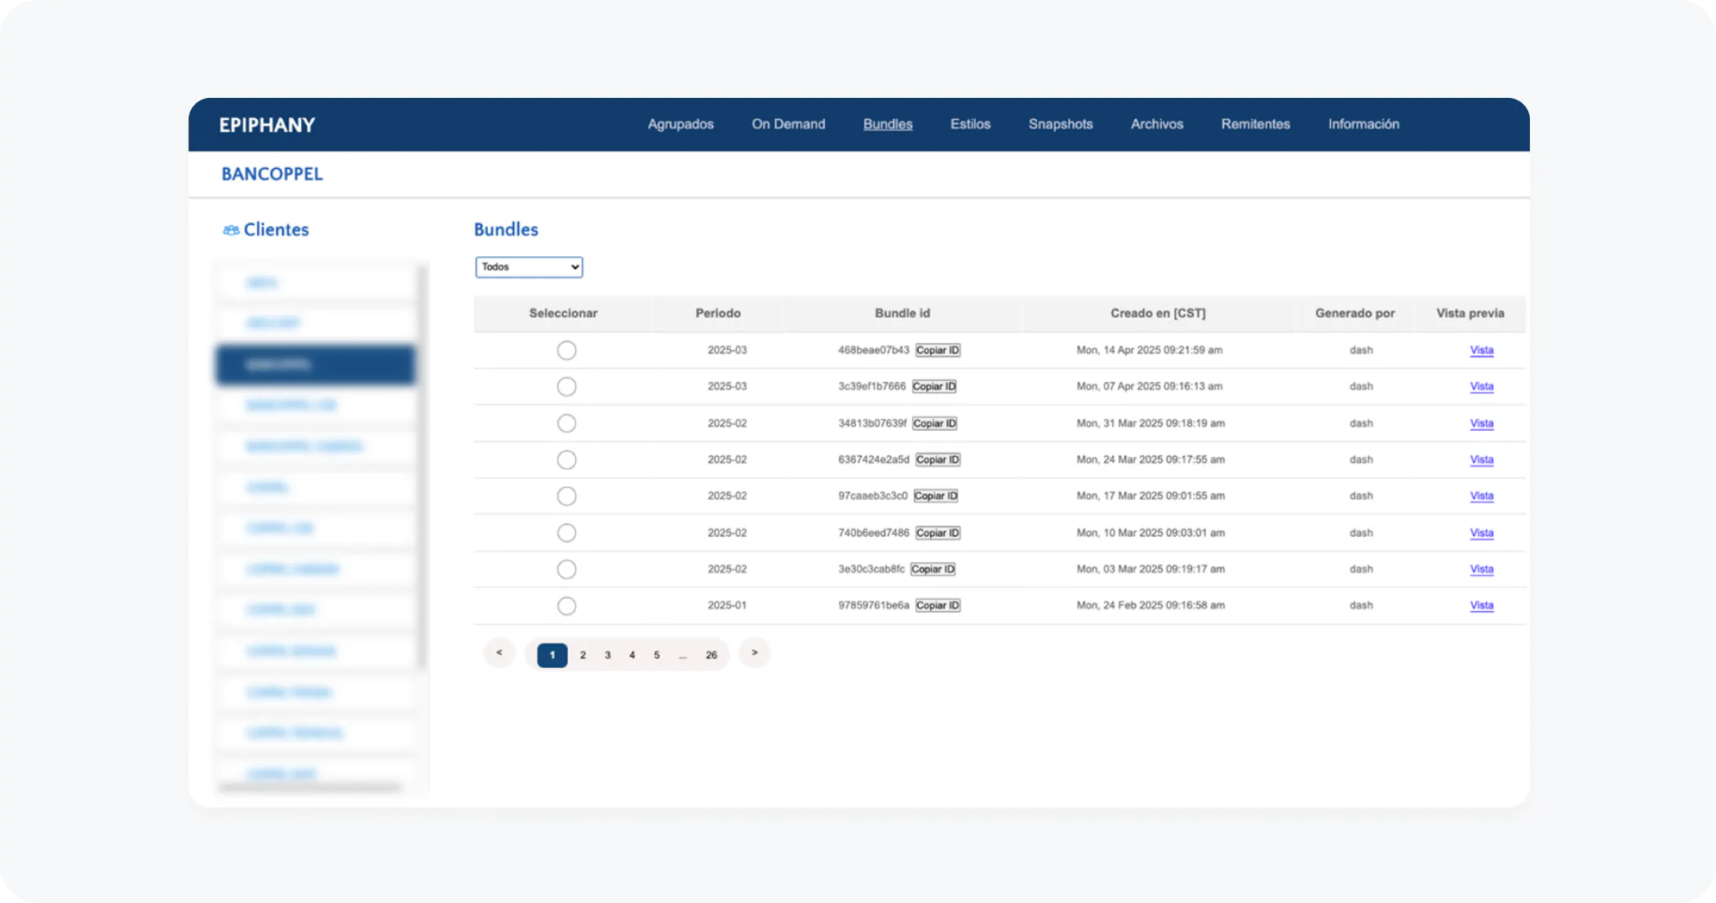Switch to the Estilos section

click(970, 124)
